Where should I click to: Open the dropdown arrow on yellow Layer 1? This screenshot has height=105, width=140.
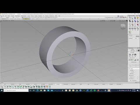(29, 19)
